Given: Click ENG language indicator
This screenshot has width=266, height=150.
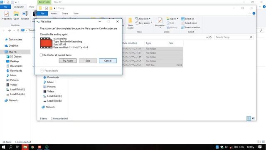Looking at the screenshot, I should coord(241,147).
